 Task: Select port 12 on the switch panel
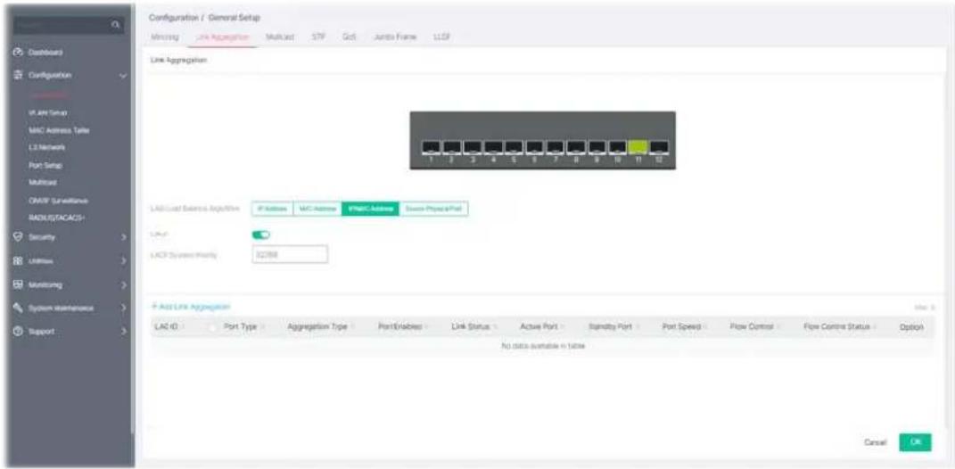[659, 148]
